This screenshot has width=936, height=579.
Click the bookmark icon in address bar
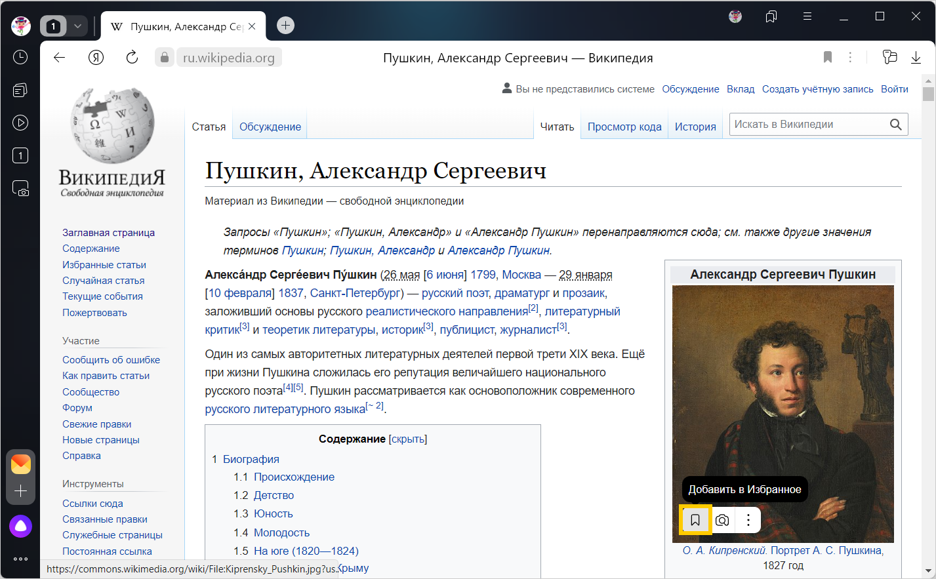(828, 58)
